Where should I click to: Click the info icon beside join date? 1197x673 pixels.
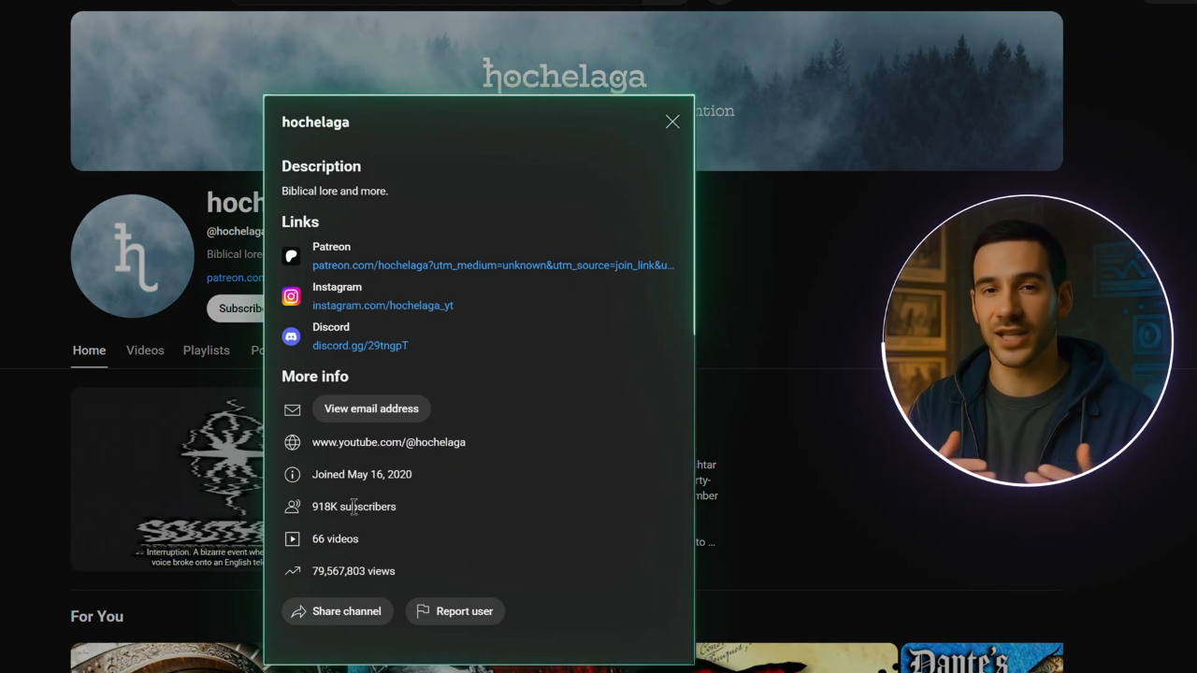coord(293,475)
